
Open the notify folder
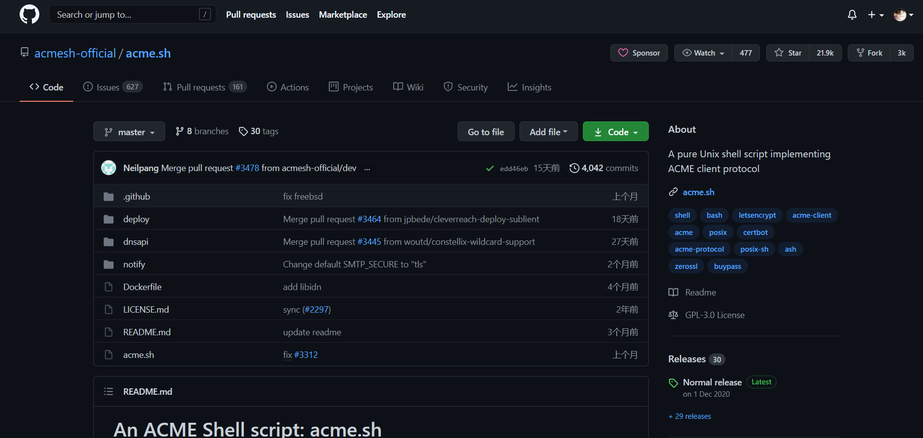click(x=134, y=264)
